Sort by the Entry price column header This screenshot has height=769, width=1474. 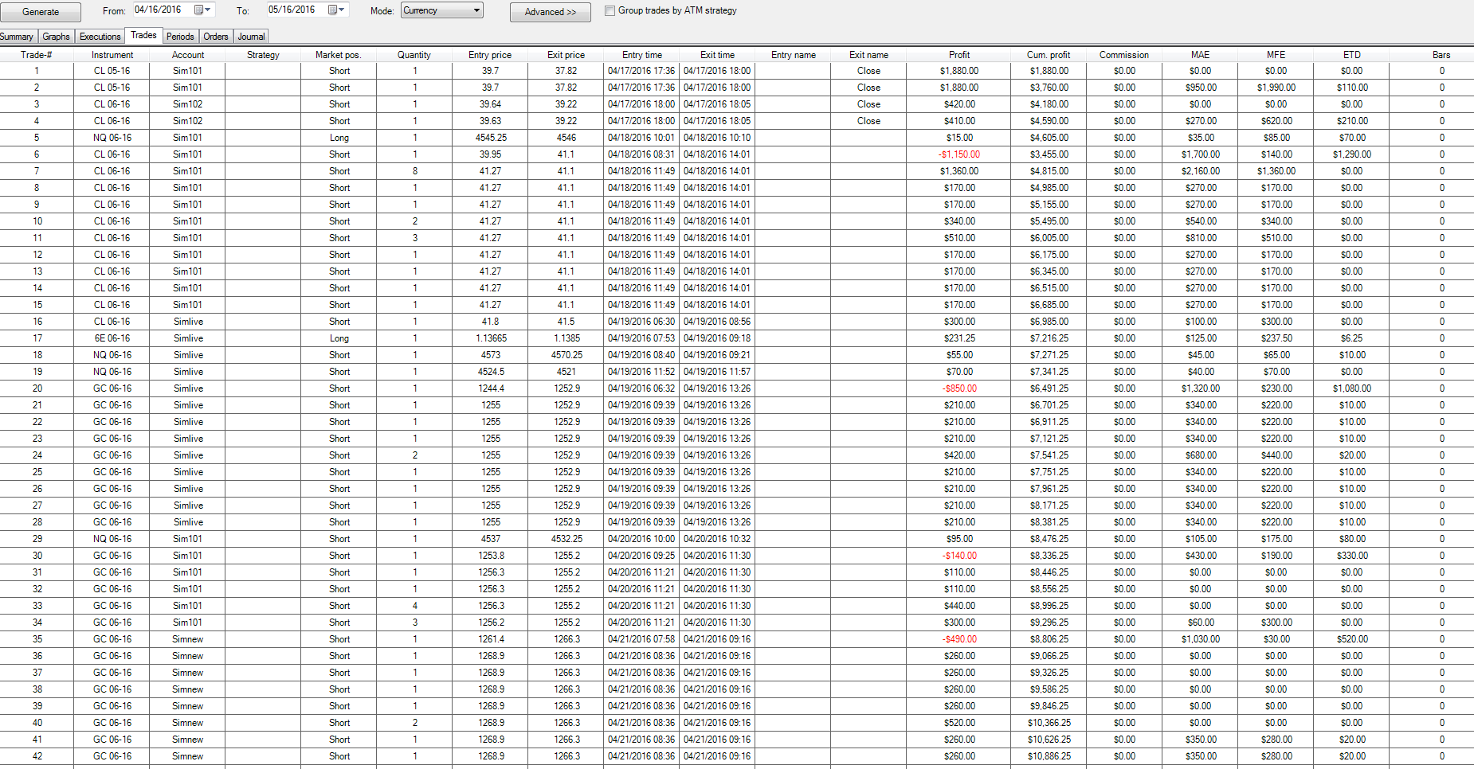coord(490,55)
